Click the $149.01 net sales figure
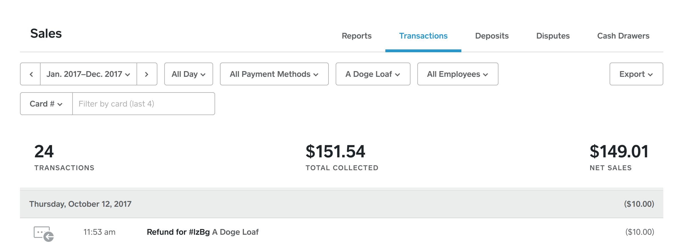Screen dimensions: 681x245 619,151
